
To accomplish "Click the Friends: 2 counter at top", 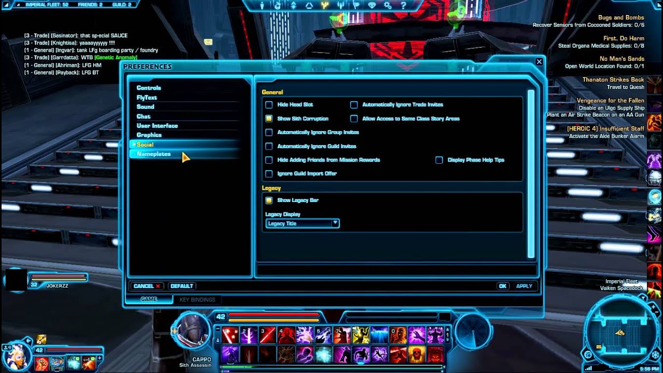I will [x=91, y=5].
